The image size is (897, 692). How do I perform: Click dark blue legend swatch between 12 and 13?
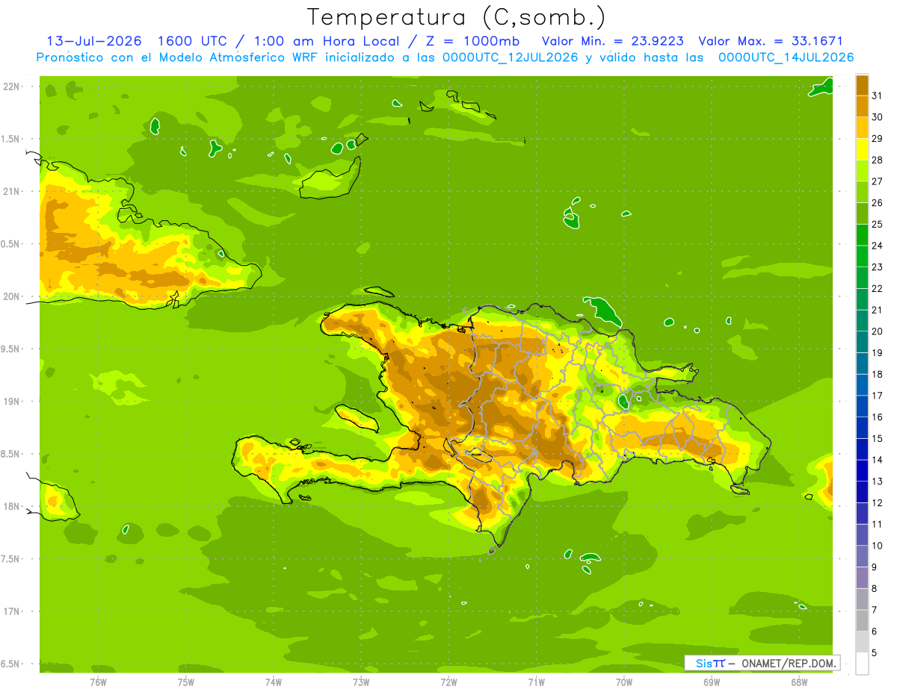pos(862,492)
